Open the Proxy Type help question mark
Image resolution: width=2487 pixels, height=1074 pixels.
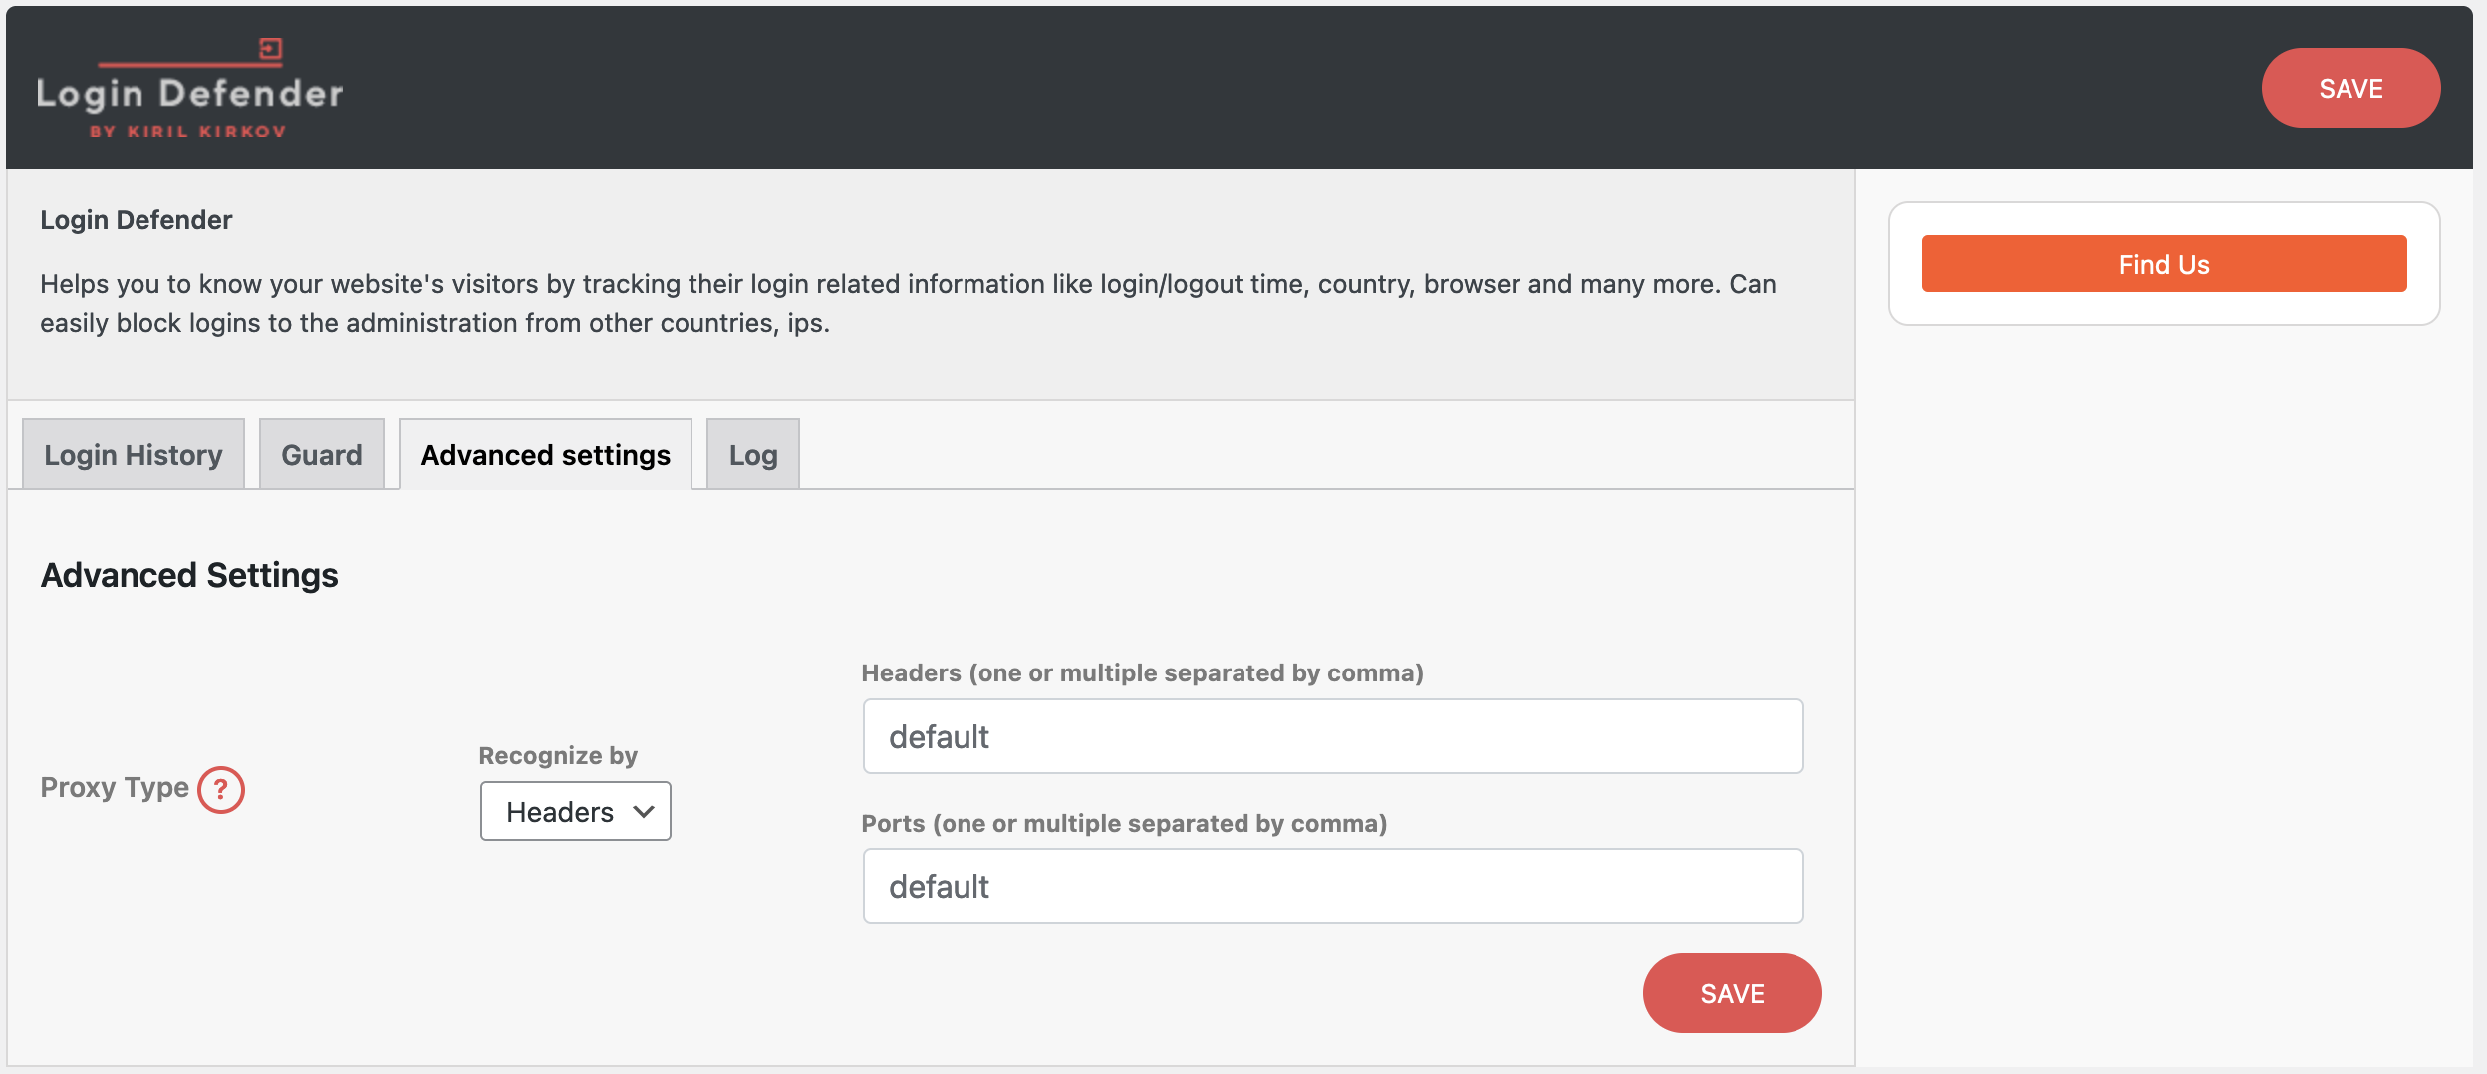[221, 790]
